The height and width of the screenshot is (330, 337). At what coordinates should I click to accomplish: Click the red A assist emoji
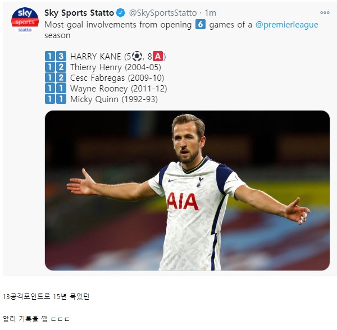[x=158, y=56]
